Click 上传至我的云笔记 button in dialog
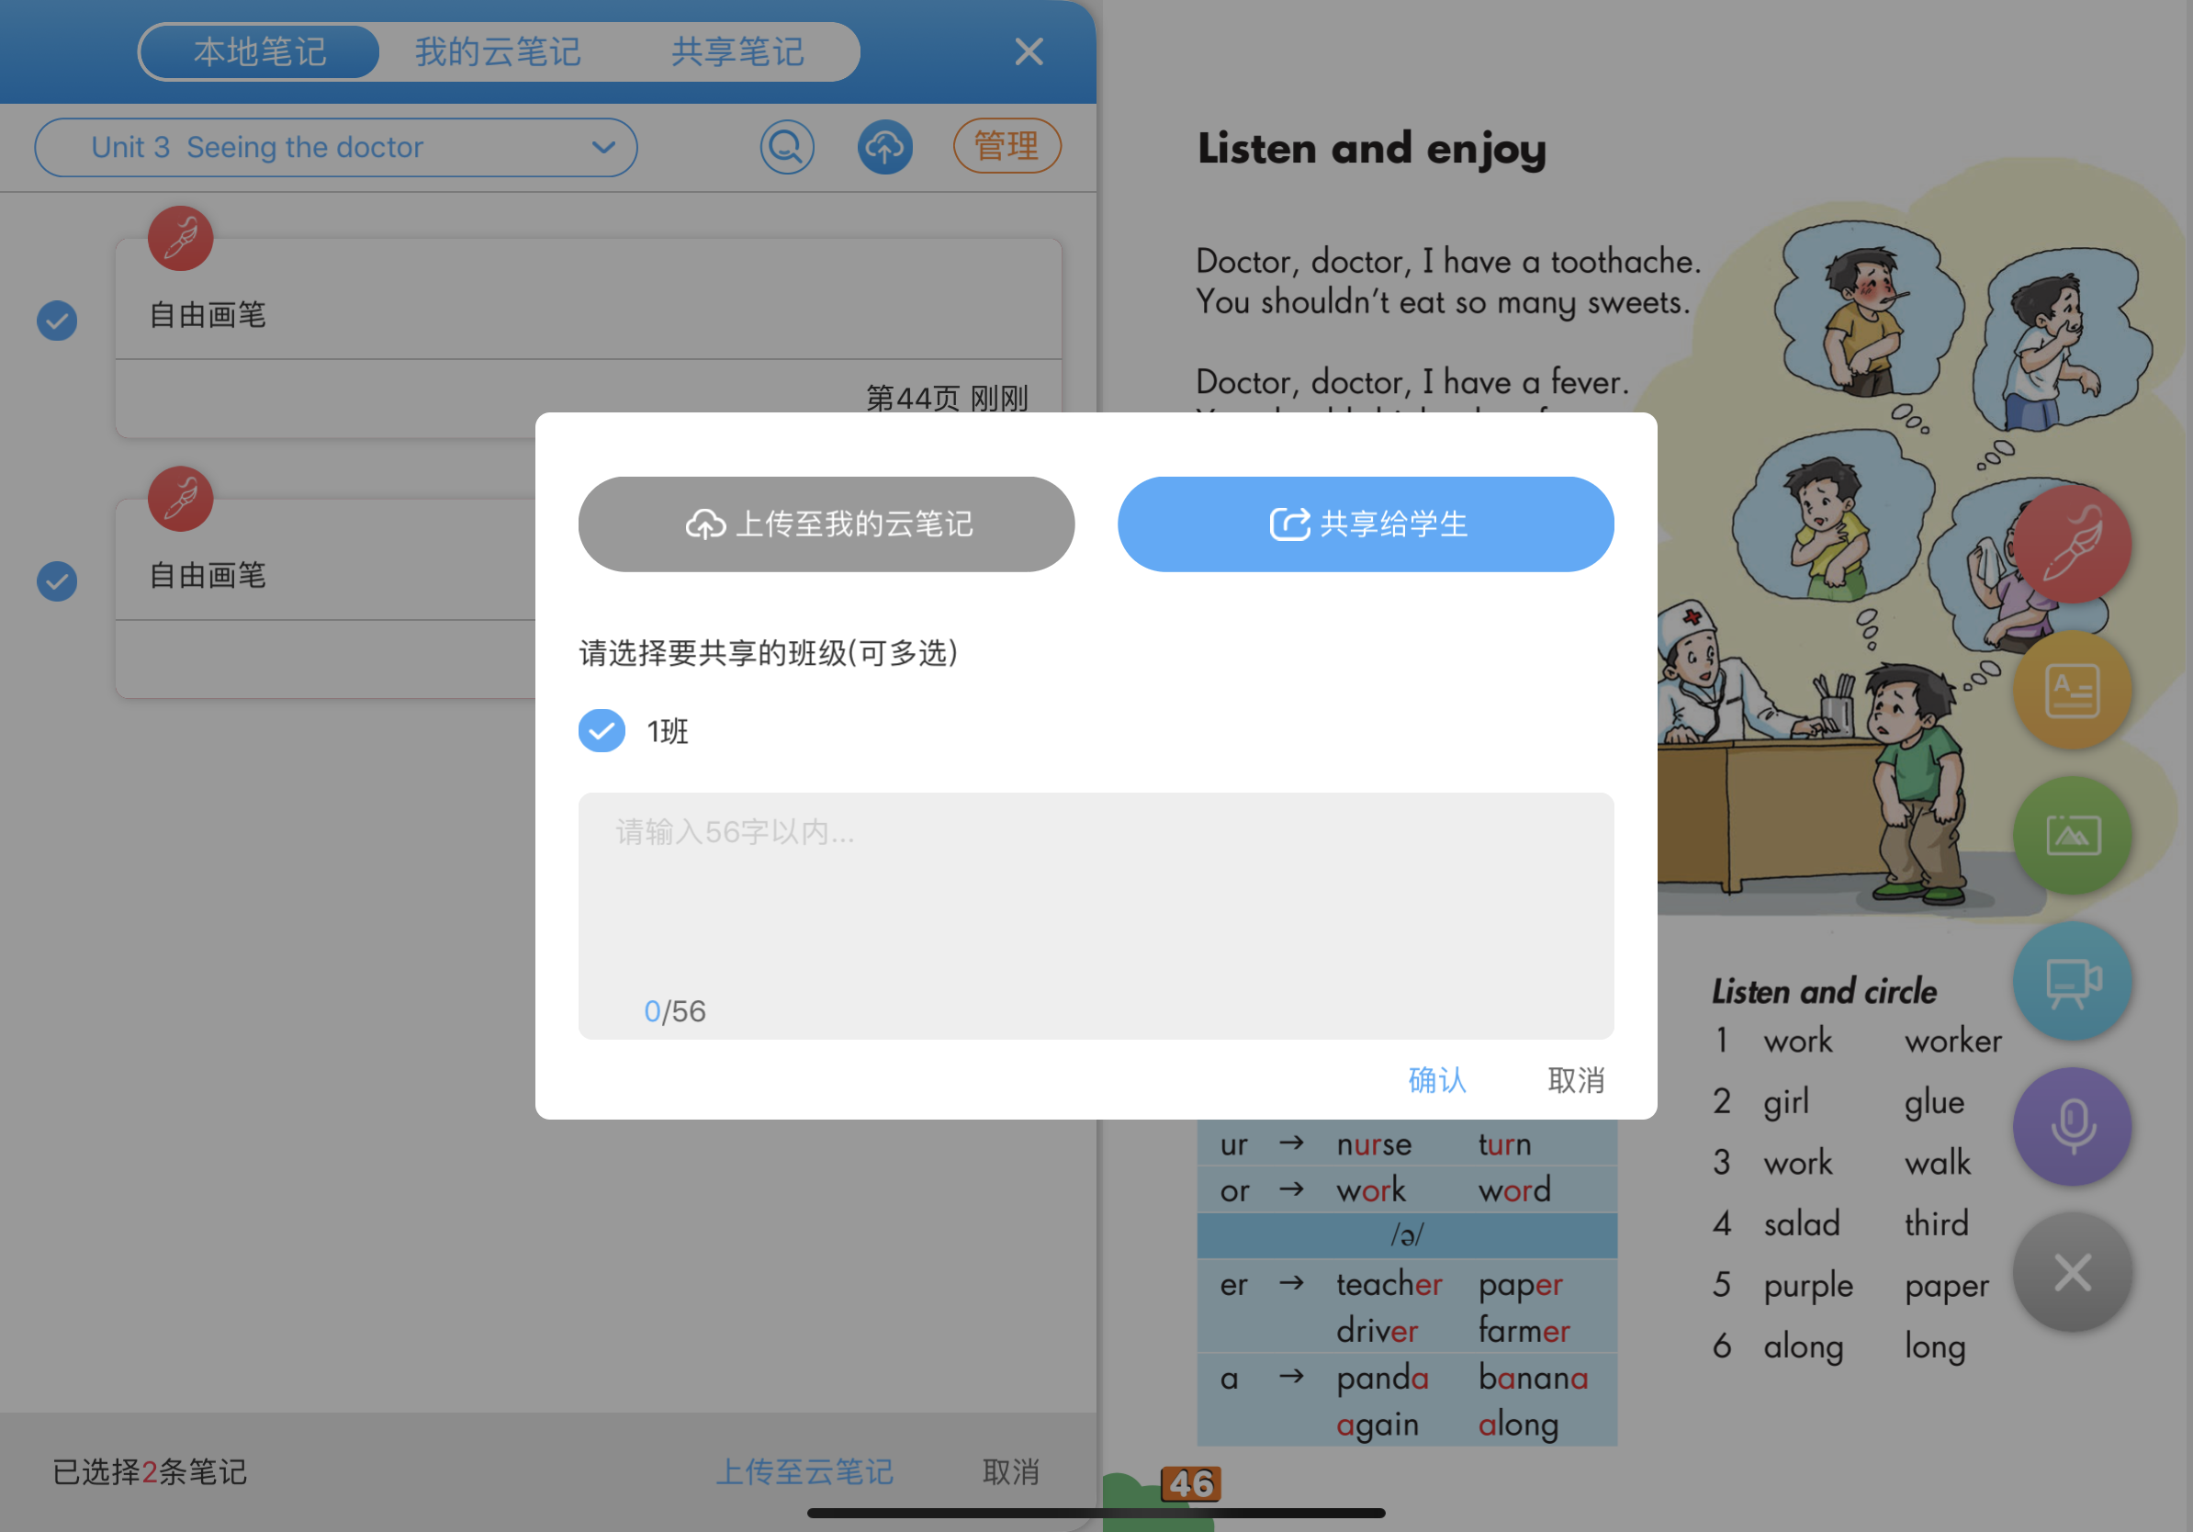The width and height of the screenshot is (2193, 1532). click(827, 524)
